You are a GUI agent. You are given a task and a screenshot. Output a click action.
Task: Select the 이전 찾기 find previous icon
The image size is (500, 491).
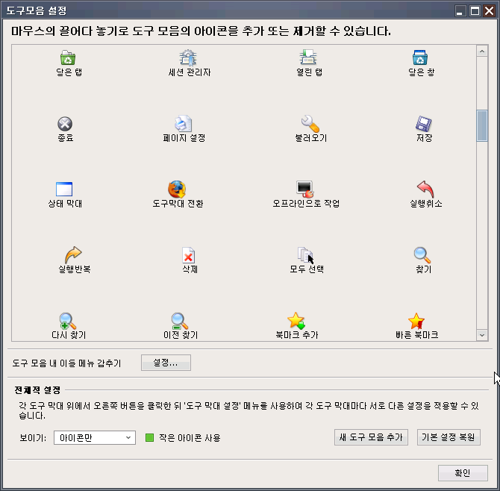tap(180, 321)
